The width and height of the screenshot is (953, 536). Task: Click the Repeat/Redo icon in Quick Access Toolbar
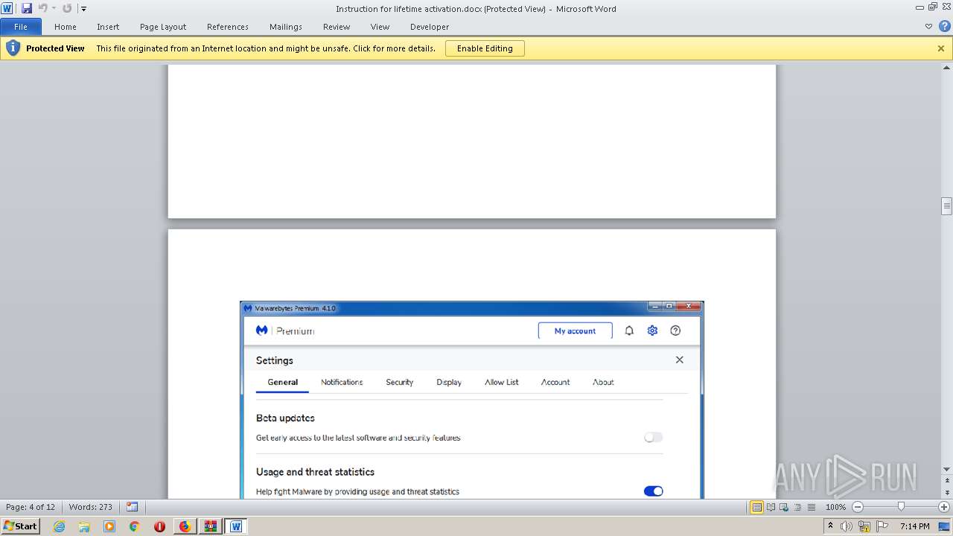(67, 8)
